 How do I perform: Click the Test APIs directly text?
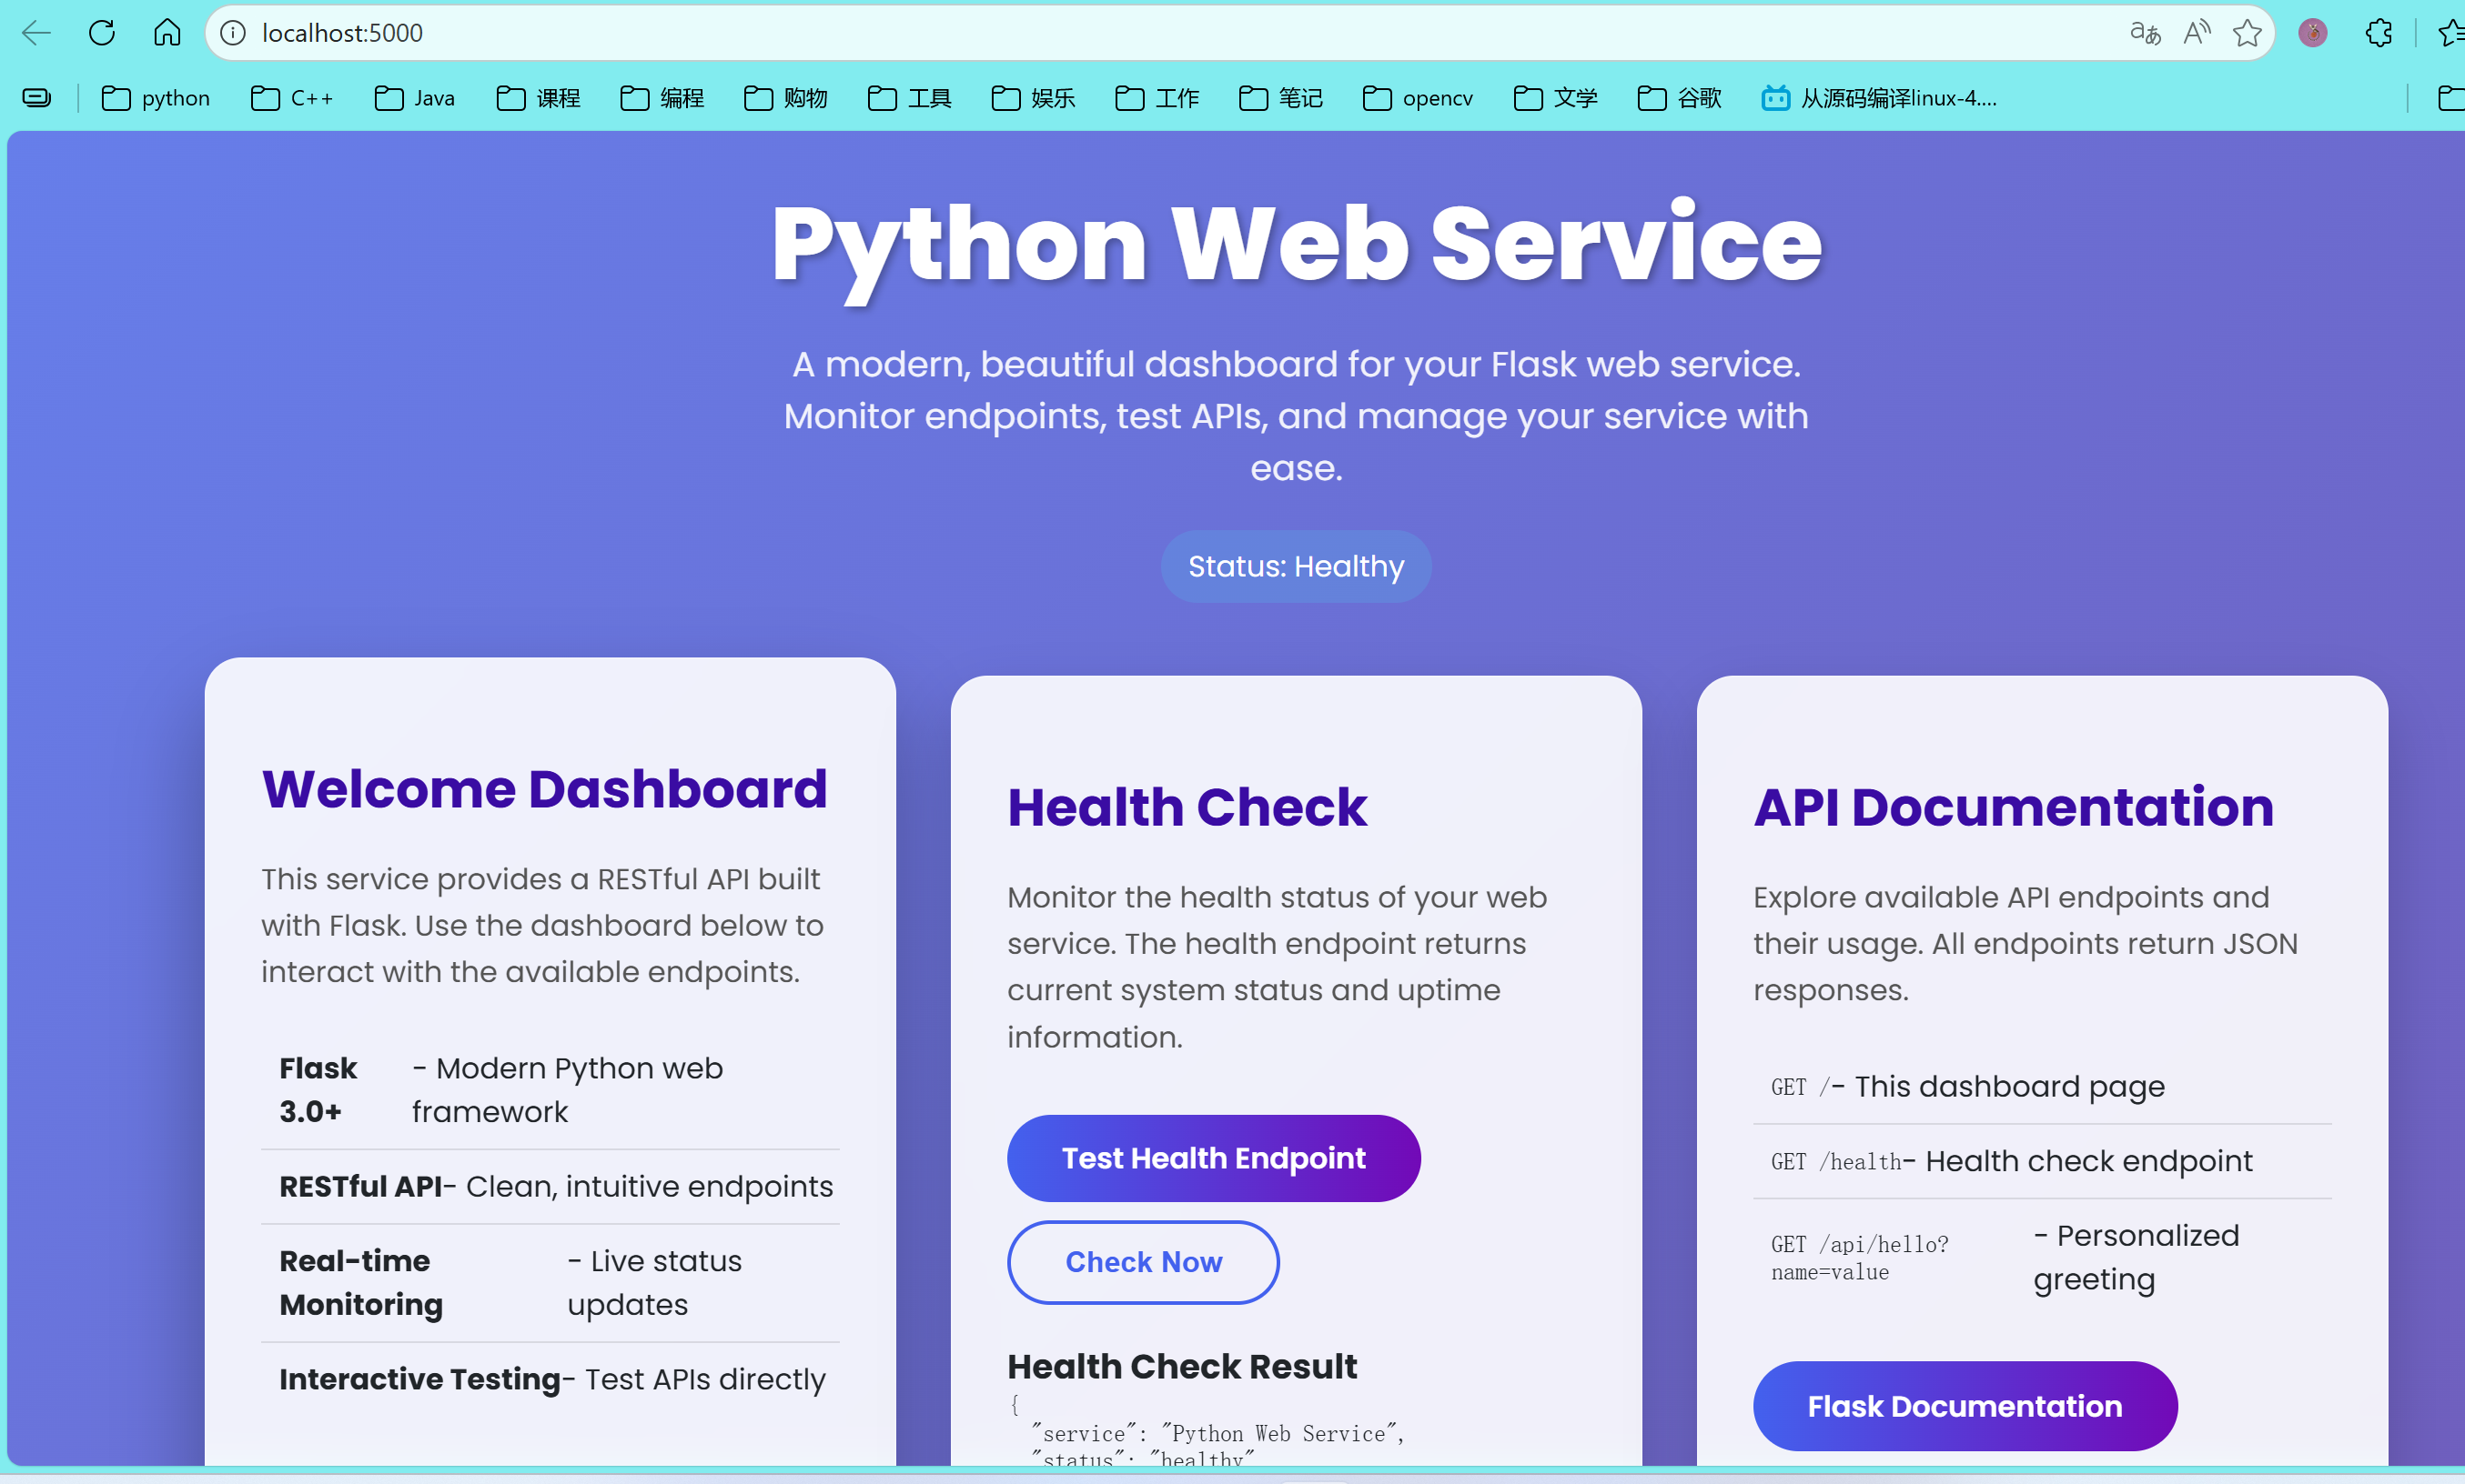tap(693, 1379)
